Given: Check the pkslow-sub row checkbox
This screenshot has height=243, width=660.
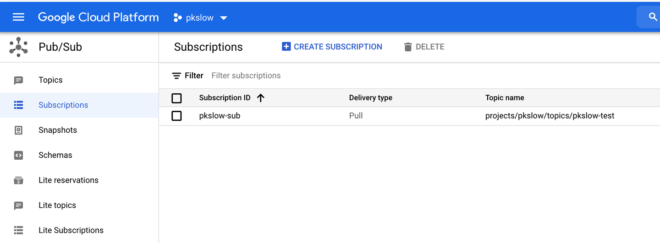Looking at the screenshot, I should [x=176, y=116].
